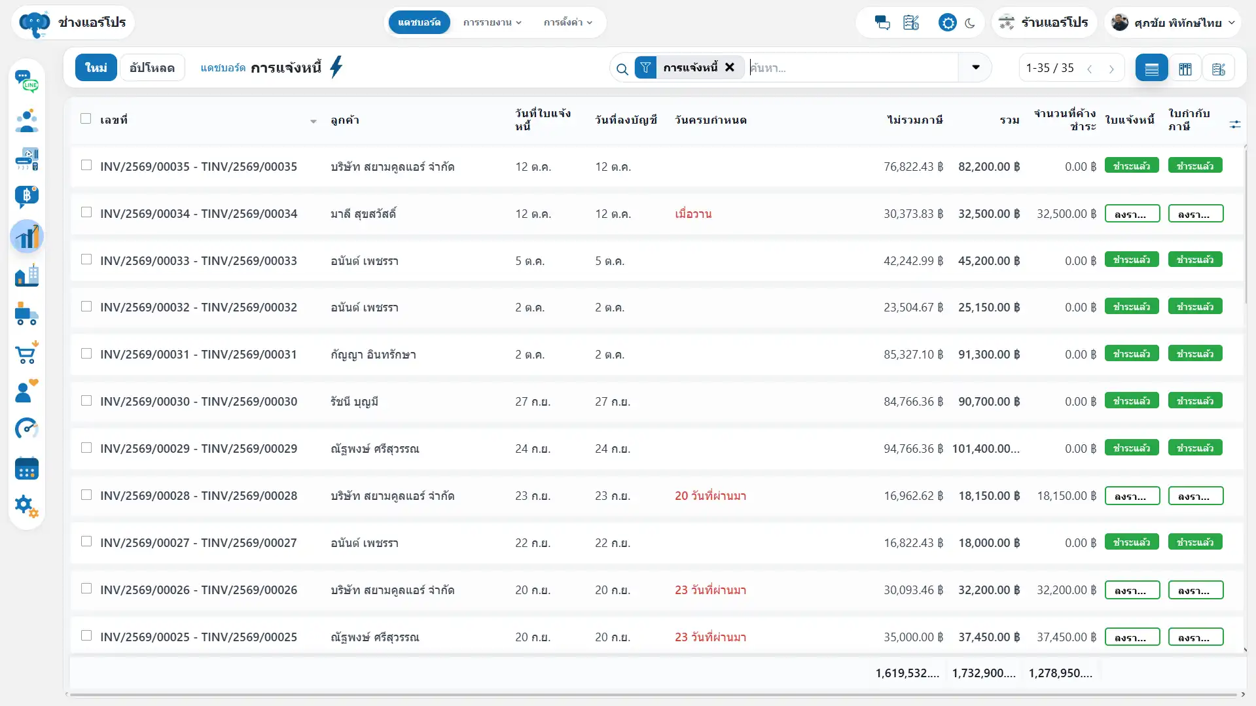The height and width of the screenshot is (706, 1256).
Task: Open the person with heart sidebar icon
Action: pyautogui.click(x=27, y=391)
